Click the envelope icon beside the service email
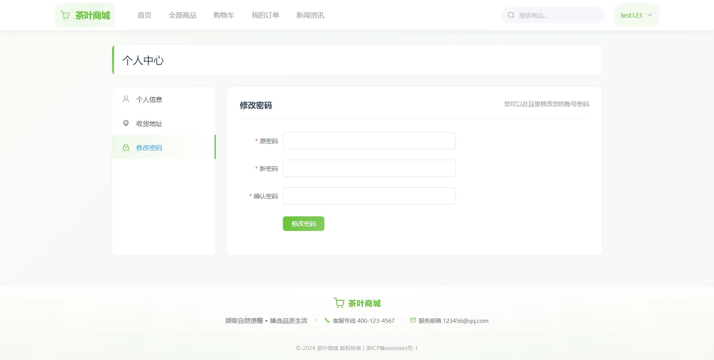714x360 pixels. pos(413,321)
